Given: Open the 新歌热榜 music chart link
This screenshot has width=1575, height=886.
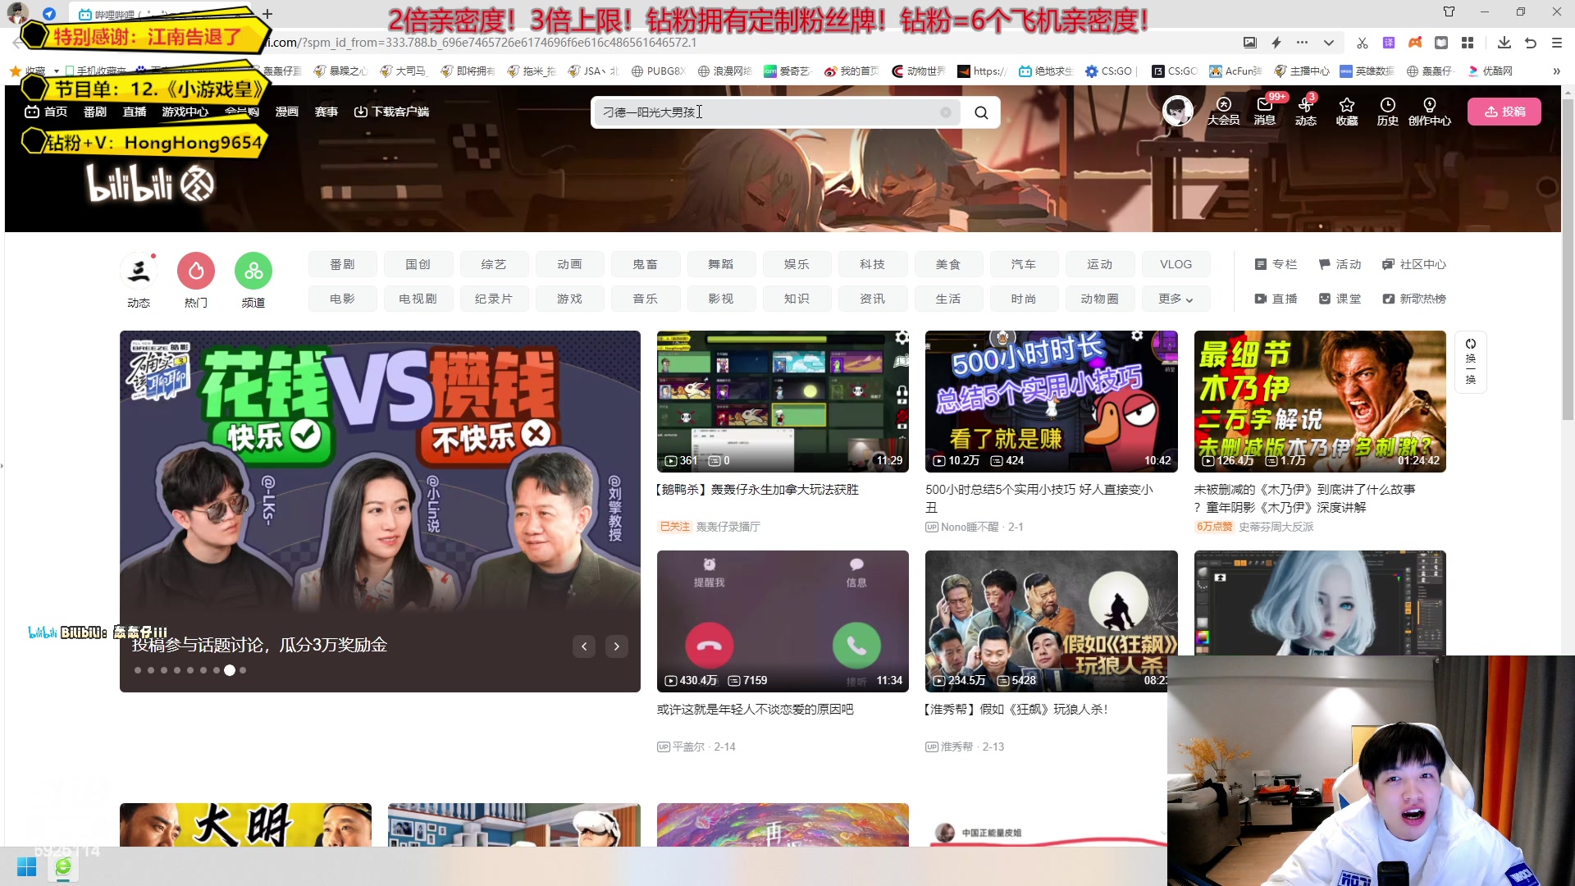Looking at the screenshot, I should click(1414, 299).
